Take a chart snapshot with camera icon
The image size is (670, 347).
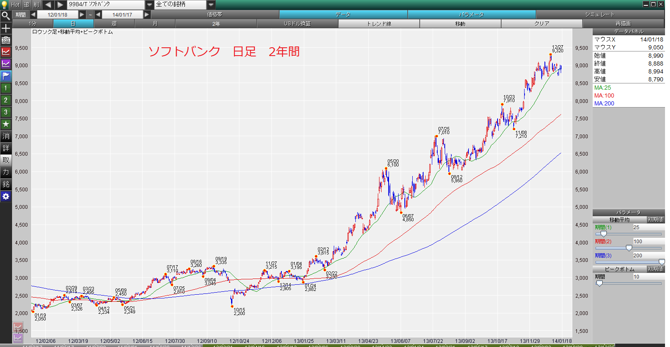[6, 40]
